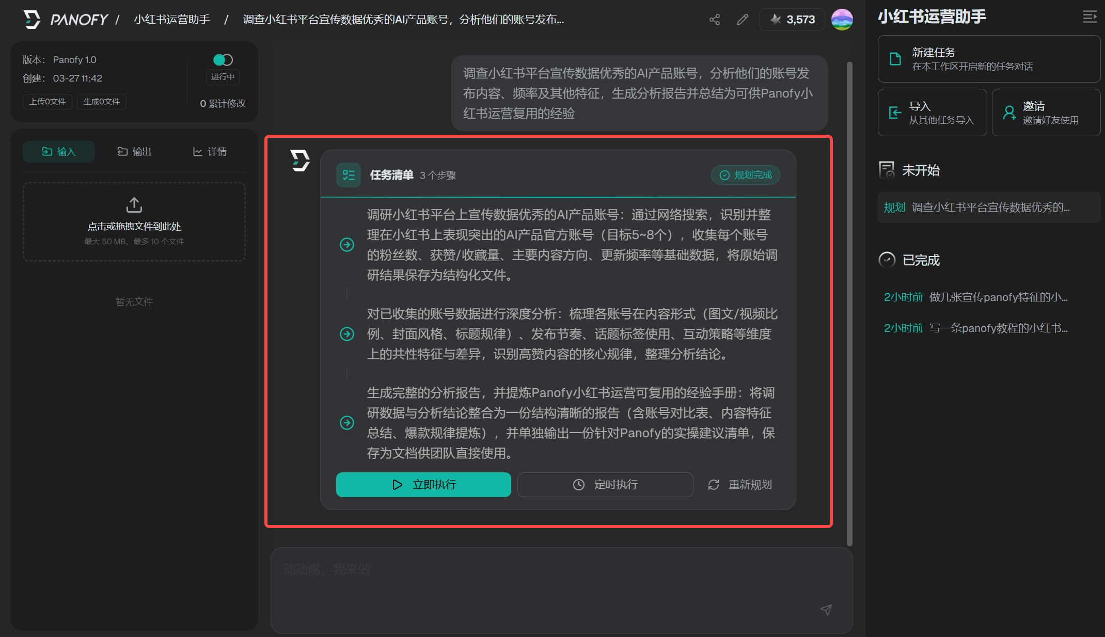This screenshot has height=637, width=1105.
Task: Expand the third task step arrow
Action: click(347, 423)
